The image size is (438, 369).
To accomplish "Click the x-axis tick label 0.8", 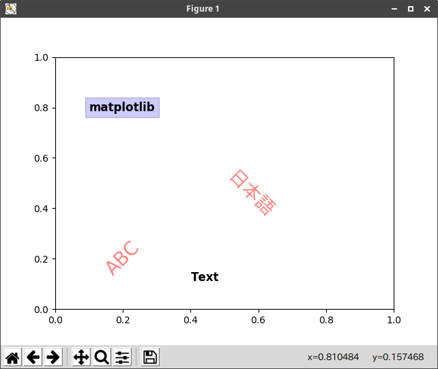I will point(326,320).
